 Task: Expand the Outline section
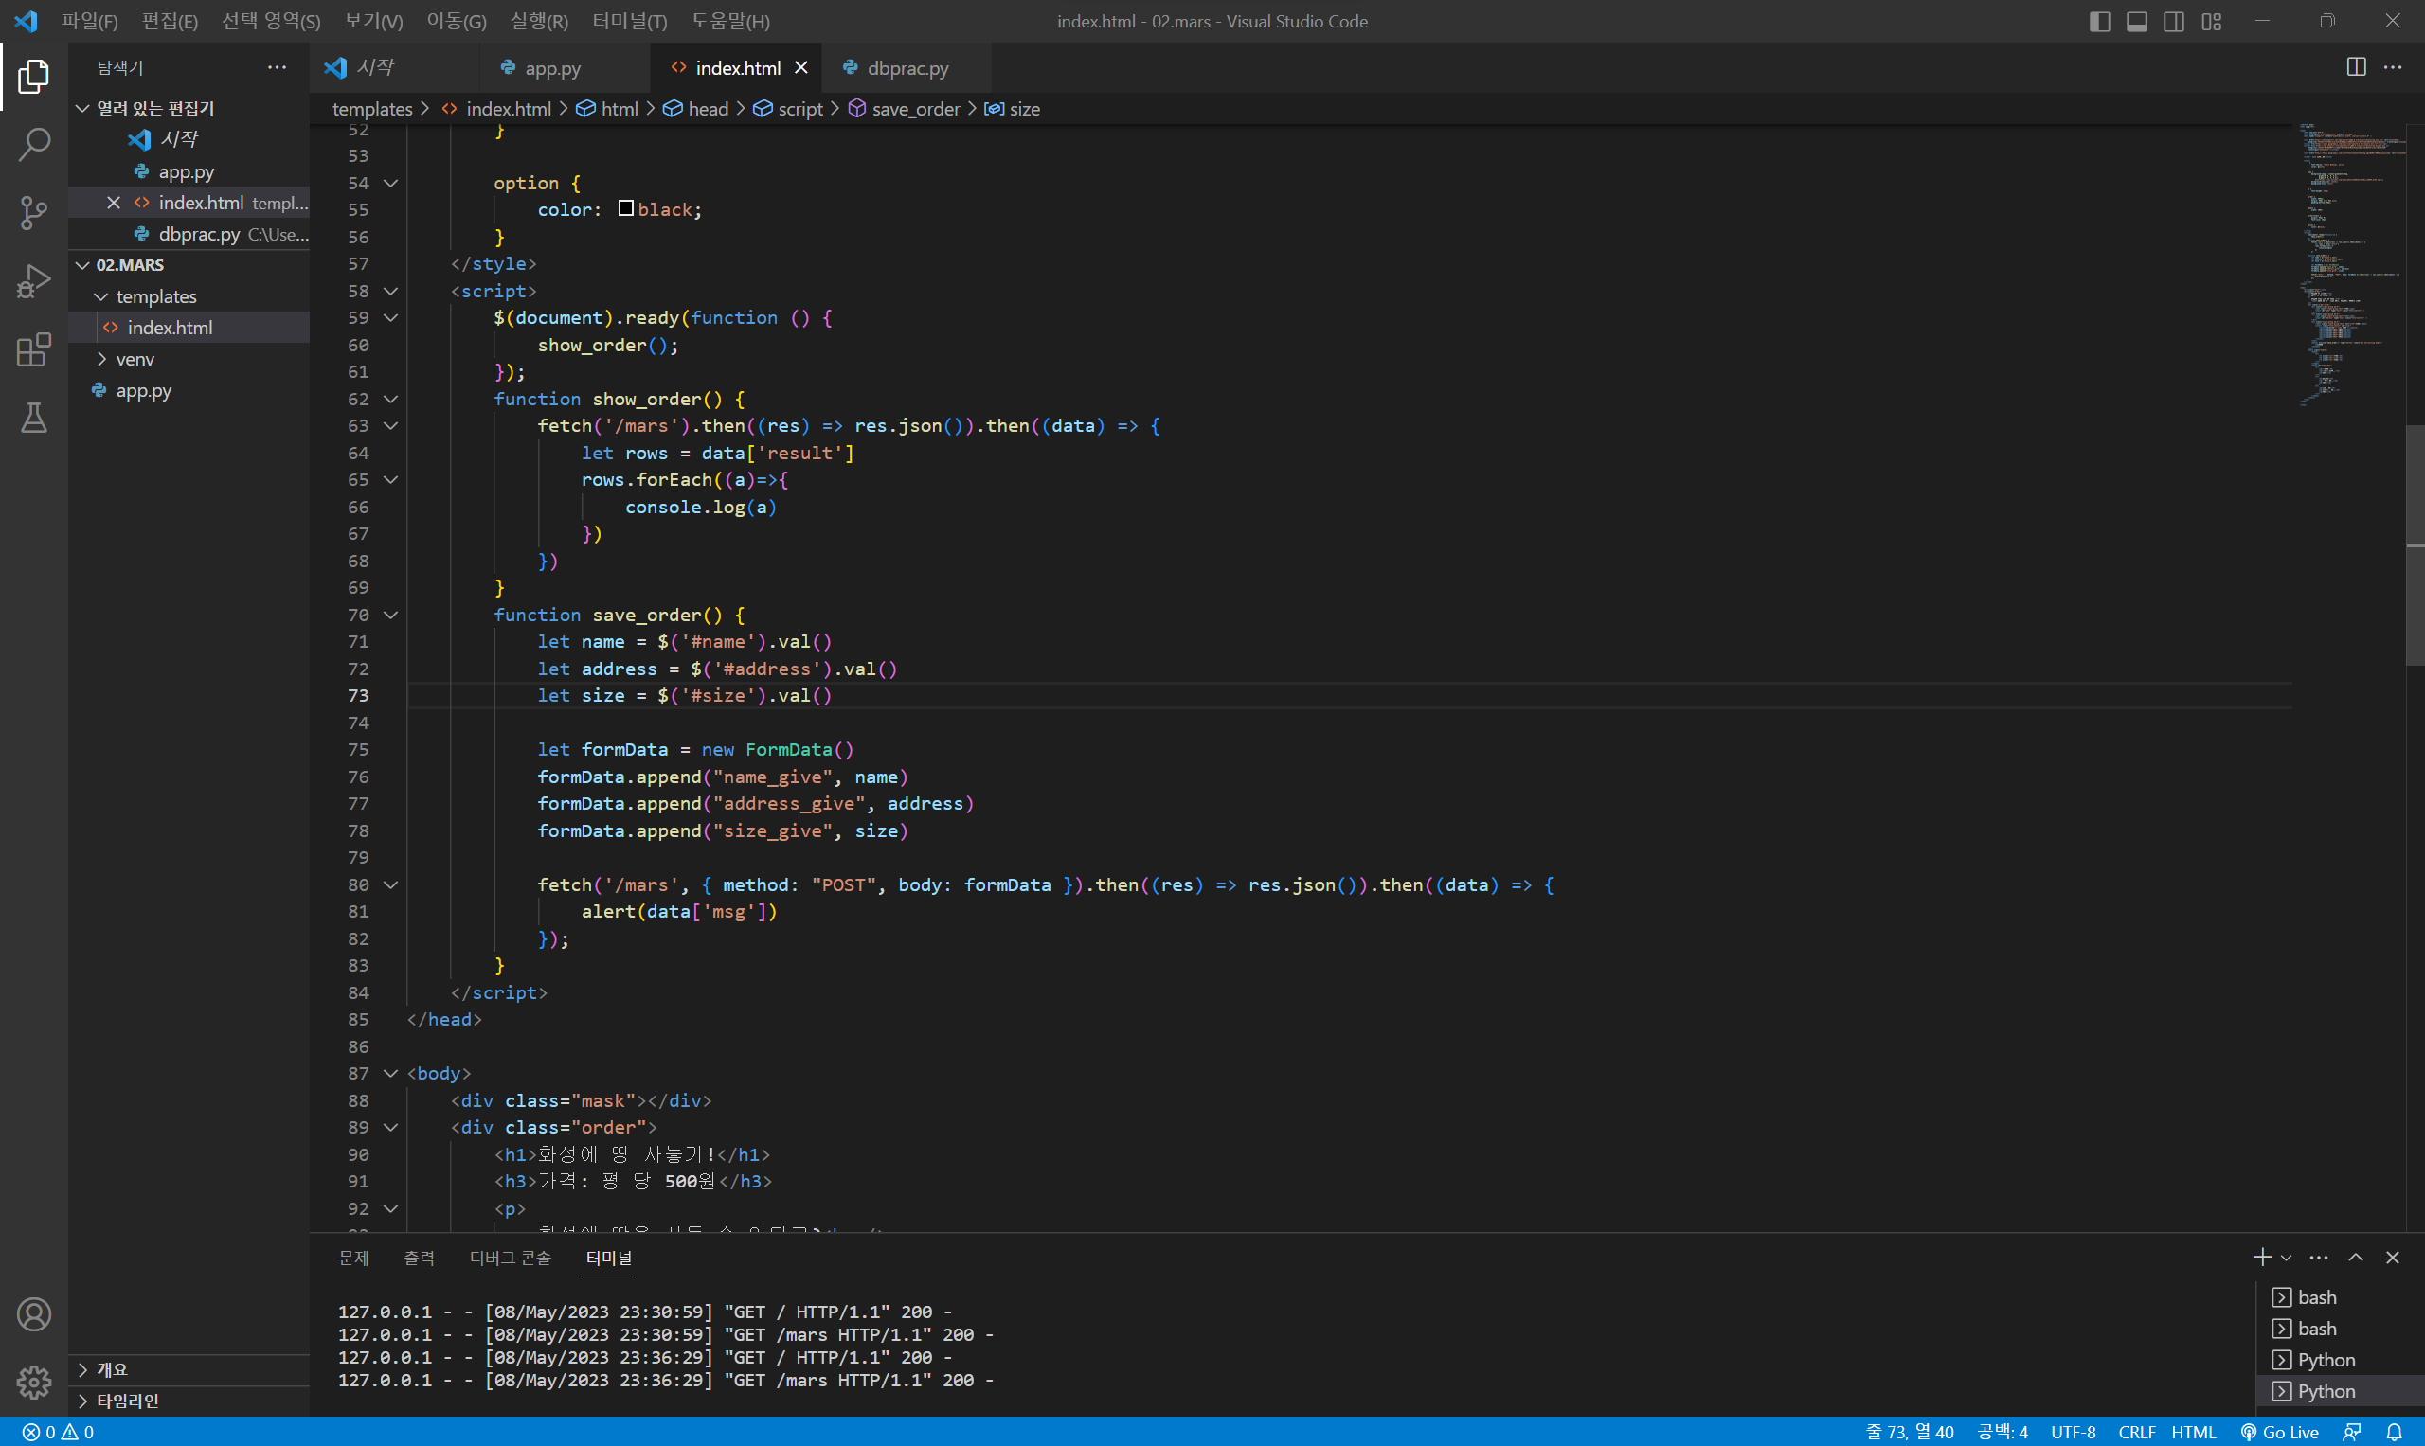click(x=189, y=1369)
